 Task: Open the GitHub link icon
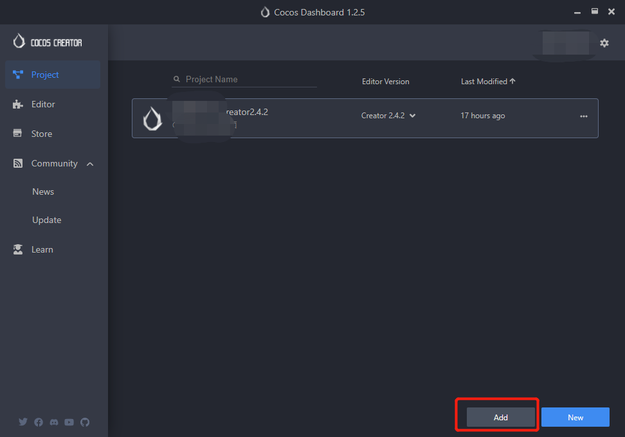click(x=85, y=422)
